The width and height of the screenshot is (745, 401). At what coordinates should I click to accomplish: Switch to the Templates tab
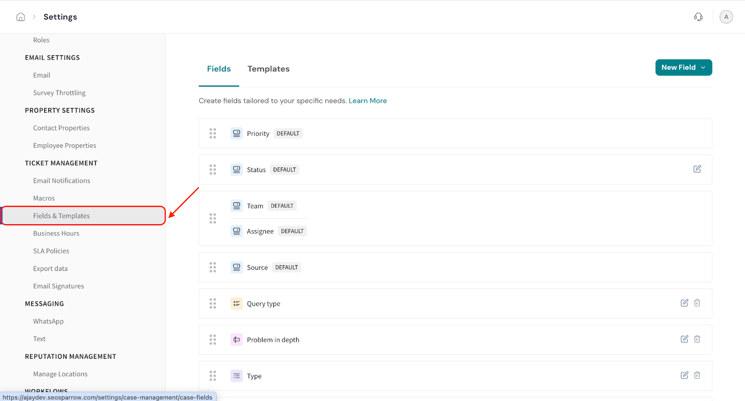tap(268, 69)
